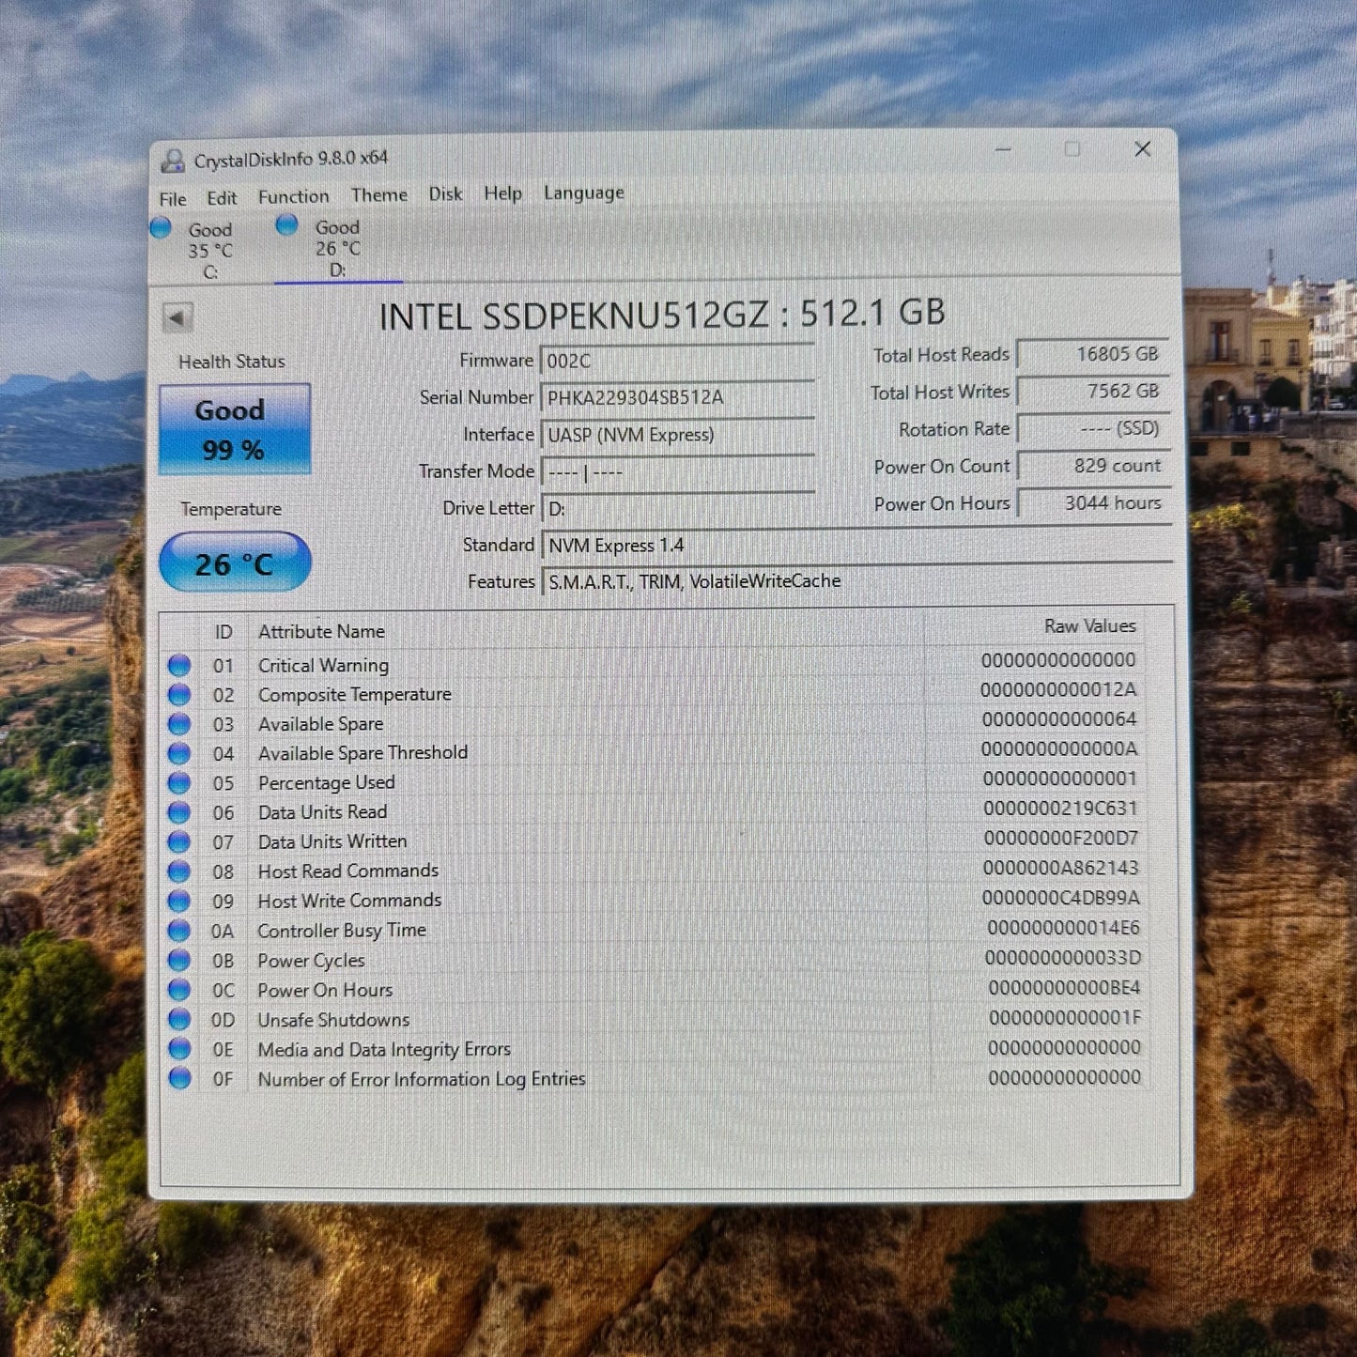Click raw value 0000000000033D
This screenshot has width=1357, height=1357.
point(1063,957)
